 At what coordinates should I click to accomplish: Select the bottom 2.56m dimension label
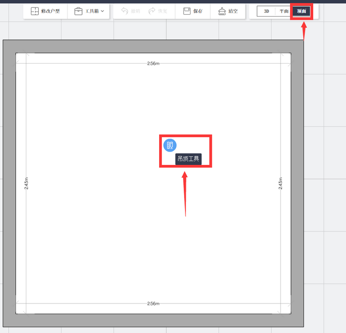click(x=153, y=304)
